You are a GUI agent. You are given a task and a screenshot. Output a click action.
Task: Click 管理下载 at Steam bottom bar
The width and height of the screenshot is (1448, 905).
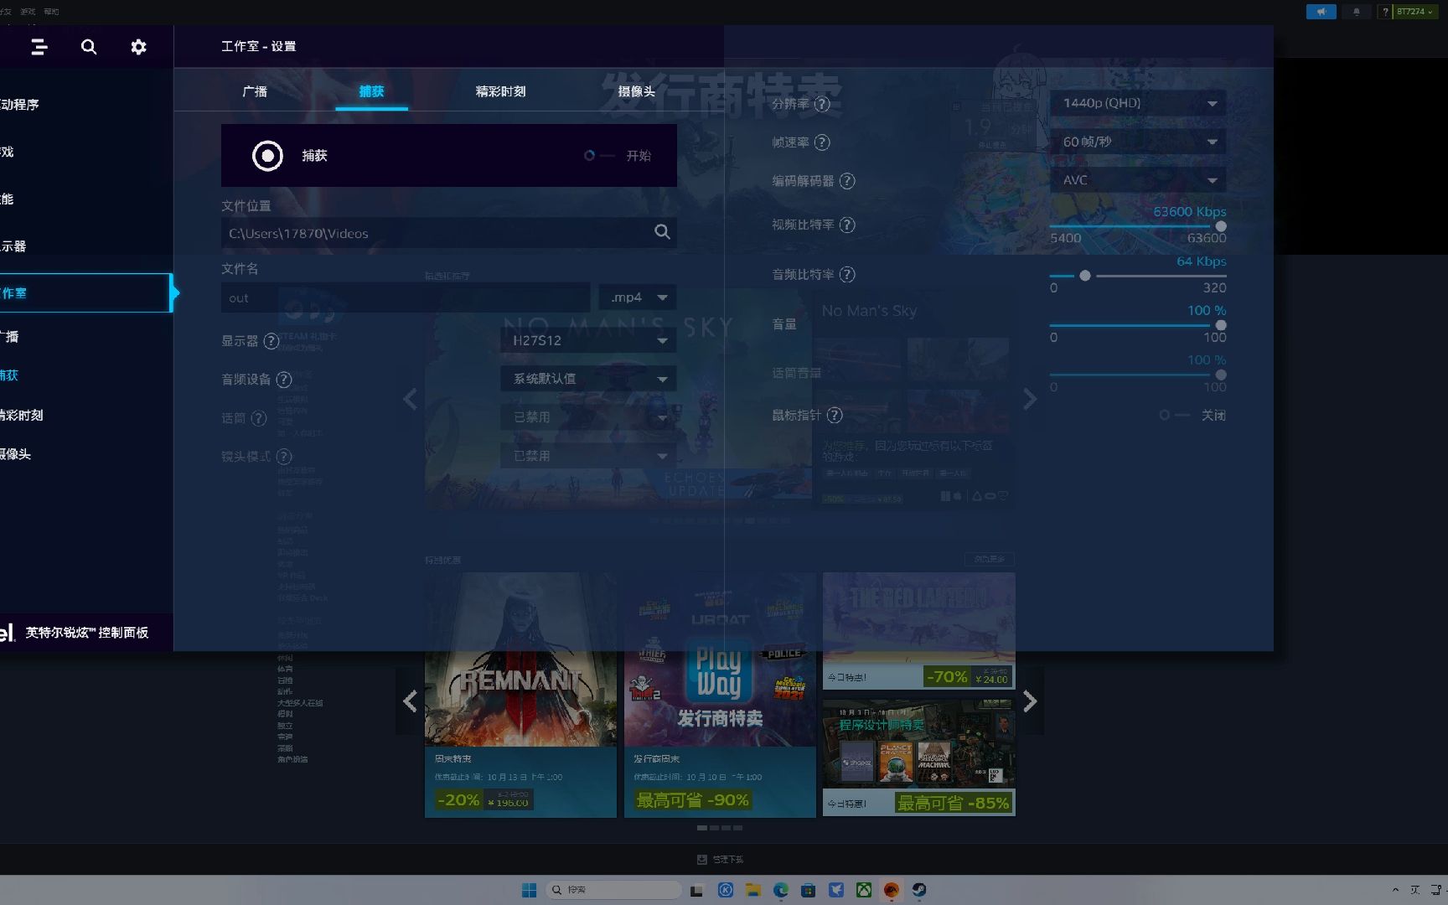click(x=720, y=860)
